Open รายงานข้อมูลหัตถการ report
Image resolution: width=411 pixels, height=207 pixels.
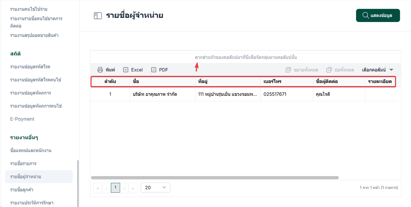pos(31,93)
